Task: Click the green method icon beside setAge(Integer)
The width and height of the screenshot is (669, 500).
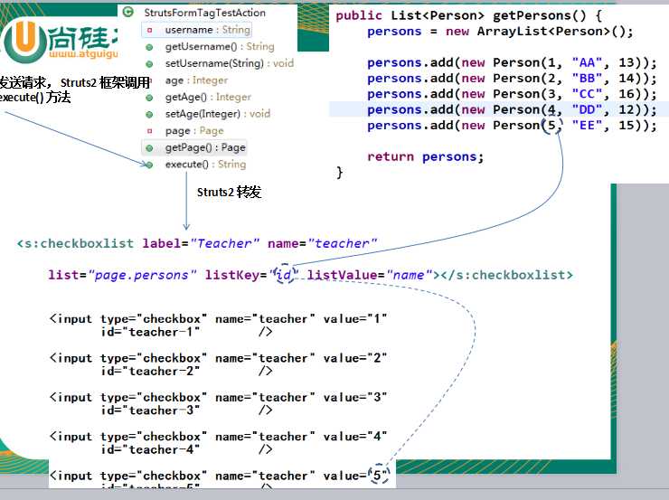Action: [x=149, y=114]
